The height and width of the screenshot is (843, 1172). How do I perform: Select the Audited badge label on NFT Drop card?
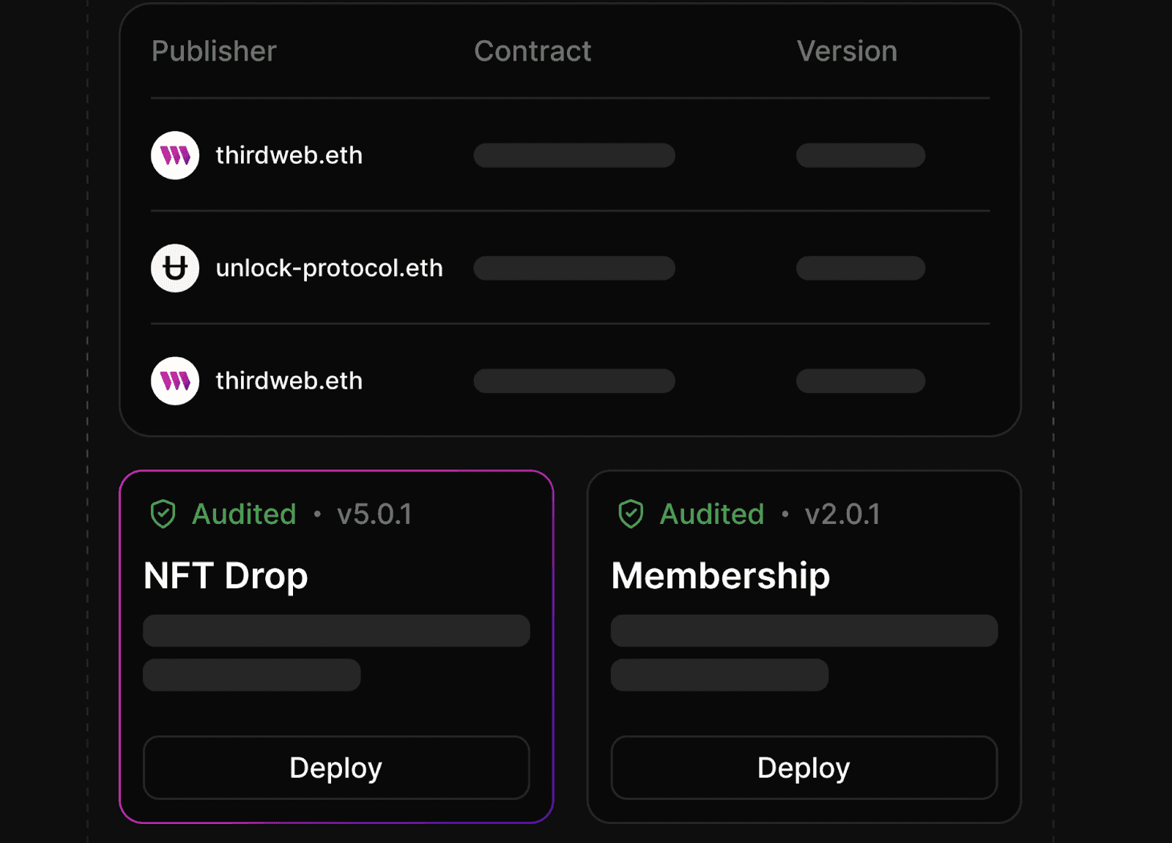pos(243,514)
